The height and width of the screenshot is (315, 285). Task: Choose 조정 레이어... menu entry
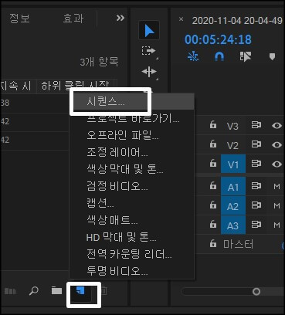(132, 152)
